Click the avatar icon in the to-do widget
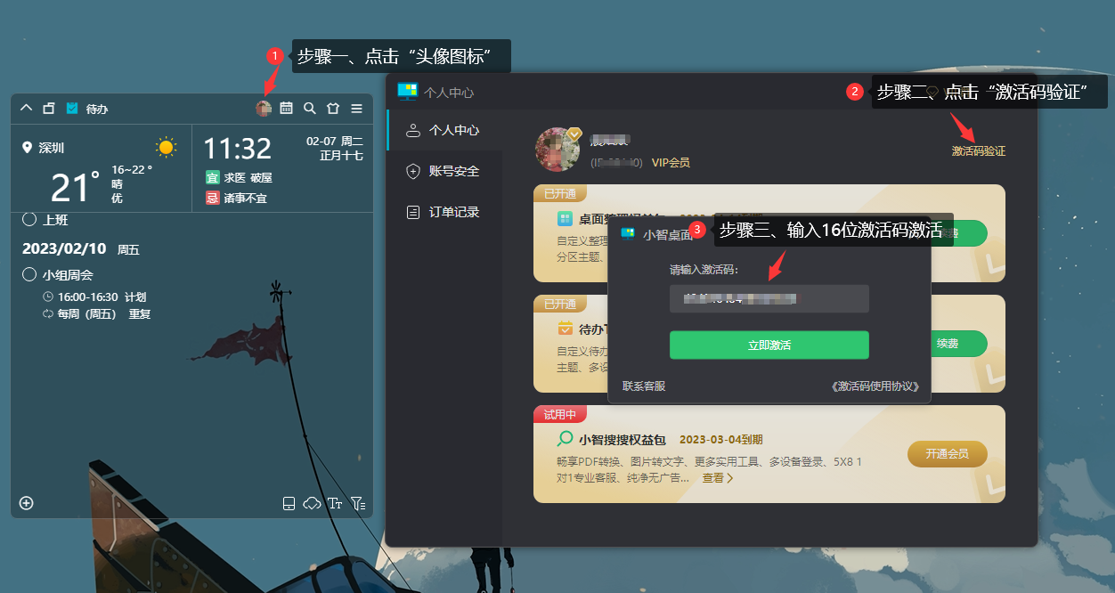This screenshot has height=593, width=1115. 264,108
